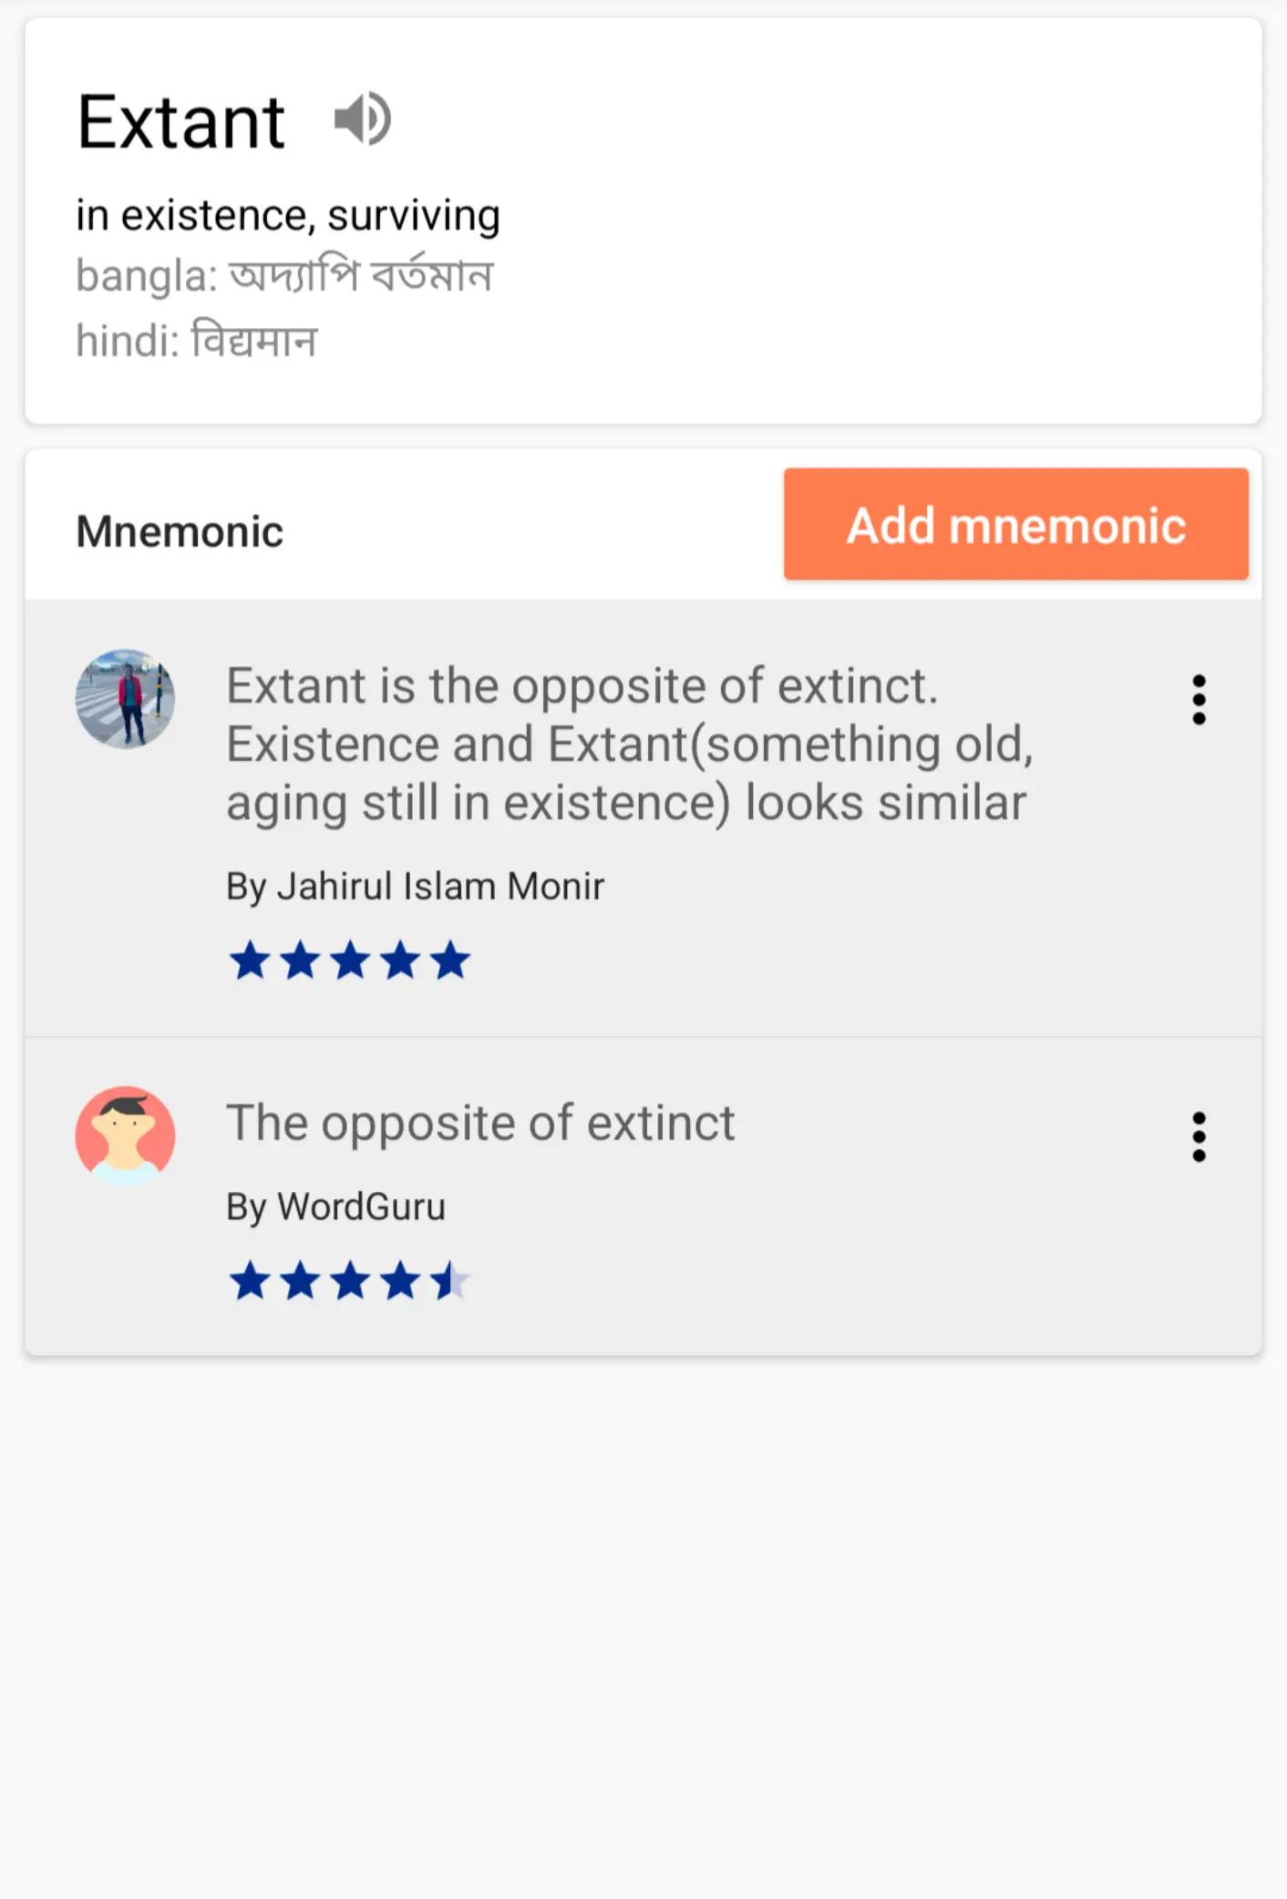Tap the author name By Jahirul Islam Monir
This screenshot has height=1899, width=1287.
415,887
